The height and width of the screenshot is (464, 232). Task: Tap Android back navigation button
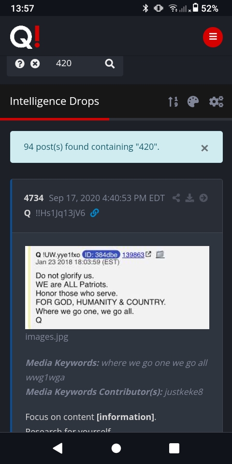[58, 449]
